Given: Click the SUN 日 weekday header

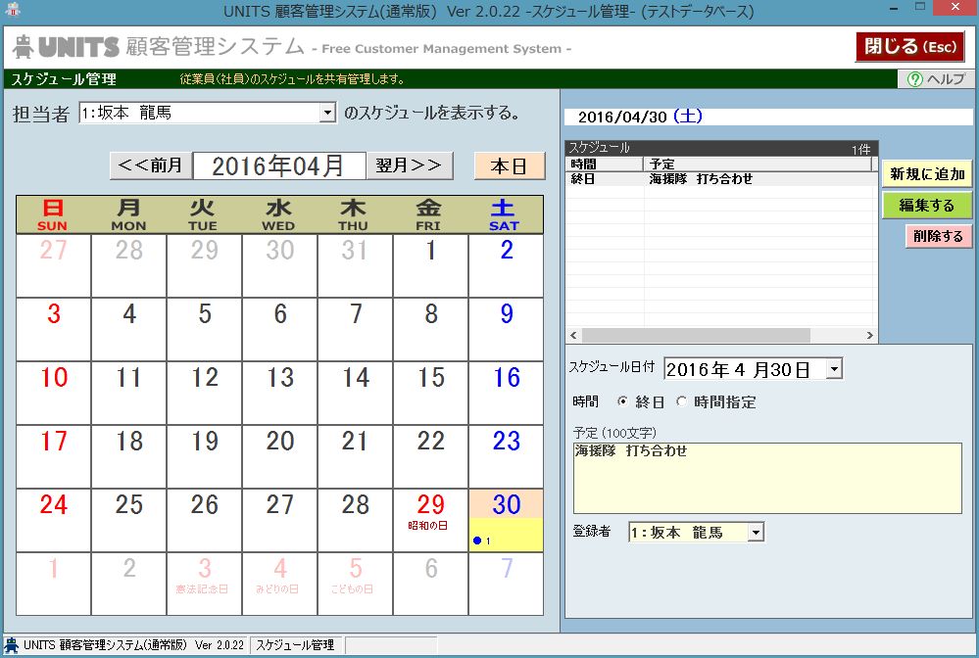Looking at the screenshot, I should pyautogui.click(x=53, y=214).
